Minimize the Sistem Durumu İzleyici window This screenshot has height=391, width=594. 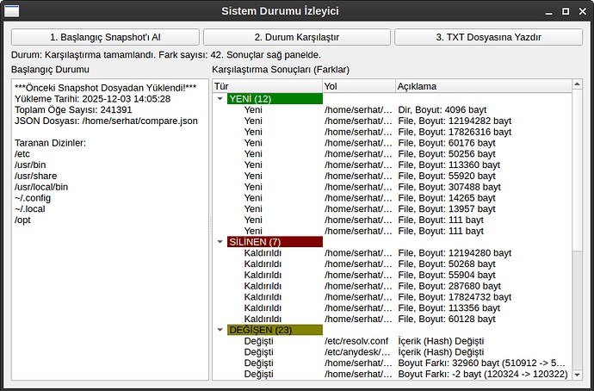(x=549, y=12)
